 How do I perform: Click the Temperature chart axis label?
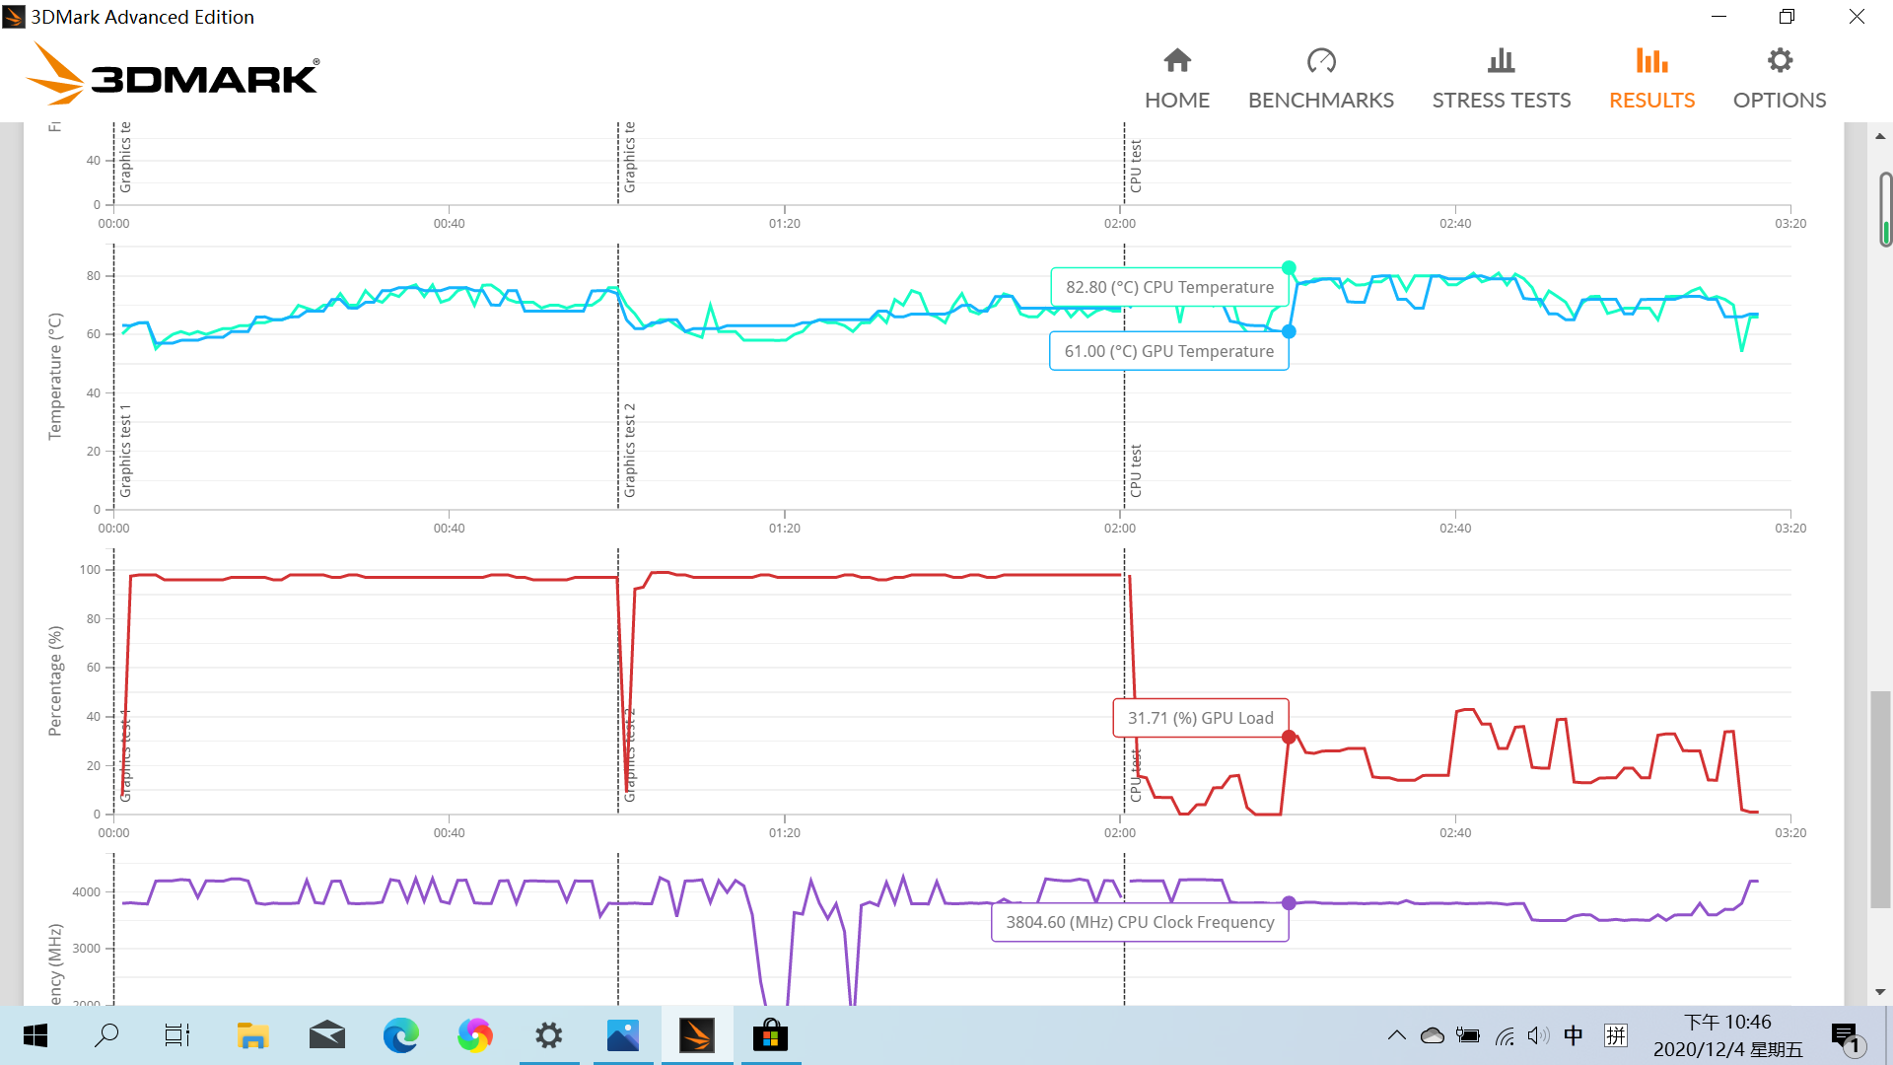(55, 377)
